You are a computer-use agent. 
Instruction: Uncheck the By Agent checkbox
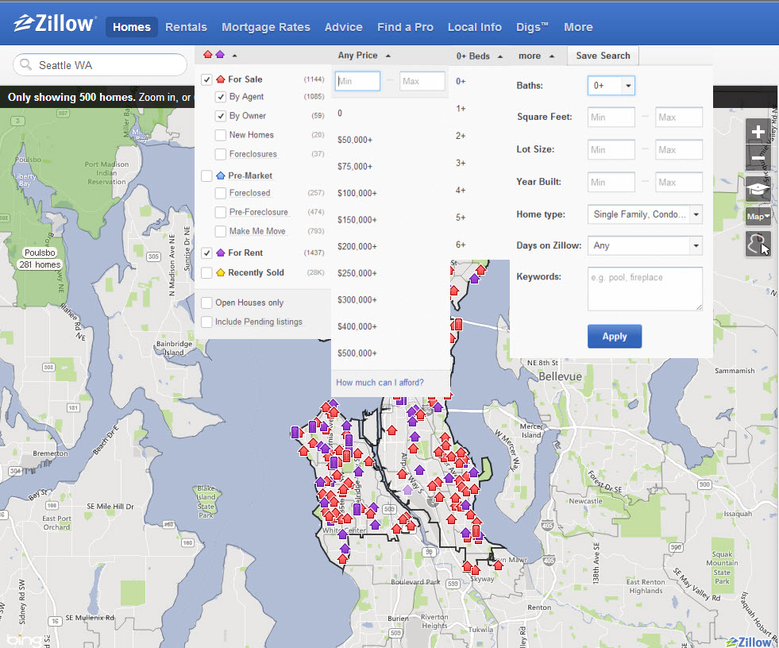221,97
